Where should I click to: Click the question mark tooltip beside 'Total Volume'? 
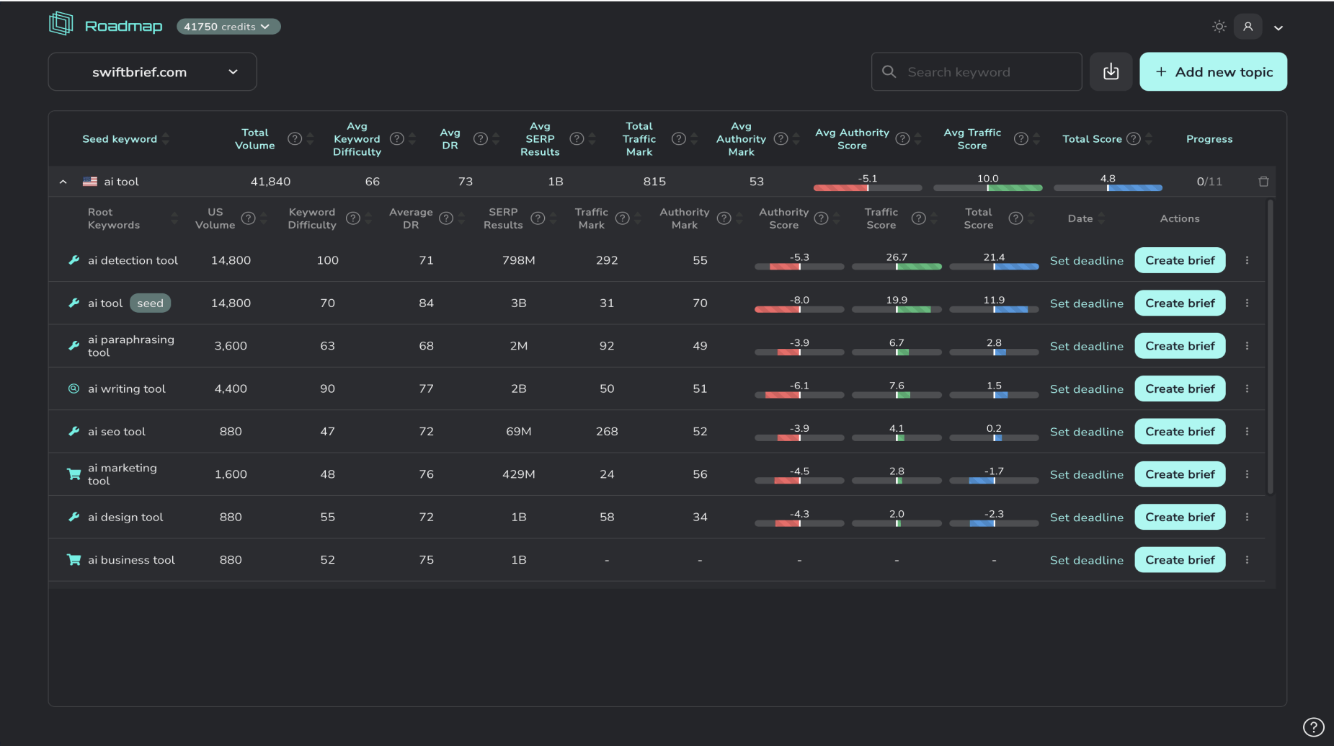(x=295, y=138)
